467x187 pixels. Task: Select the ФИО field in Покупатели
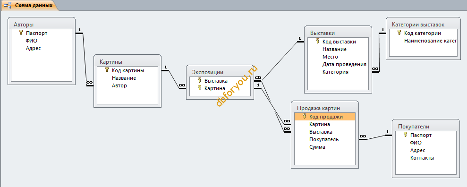(425, 143)
